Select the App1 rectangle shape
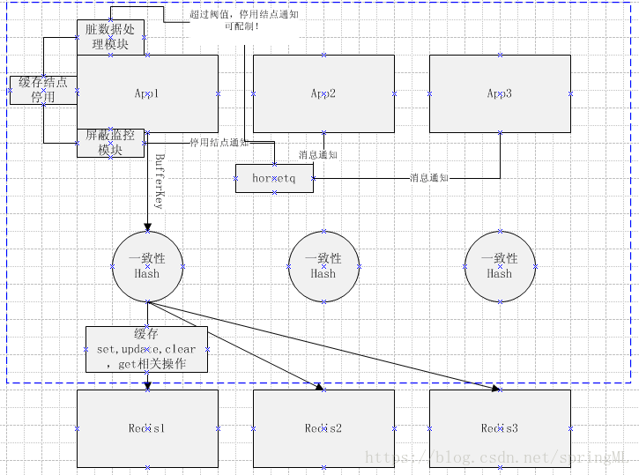Viewport: 639px width, 475px height. (147, 93)
